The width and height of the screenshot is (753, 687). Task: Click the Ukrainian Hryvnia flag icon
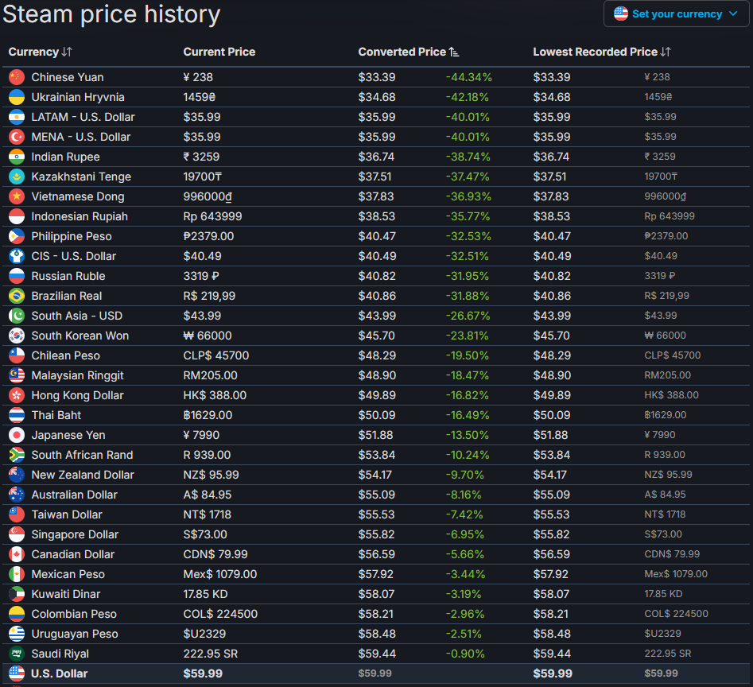point(17,97)
